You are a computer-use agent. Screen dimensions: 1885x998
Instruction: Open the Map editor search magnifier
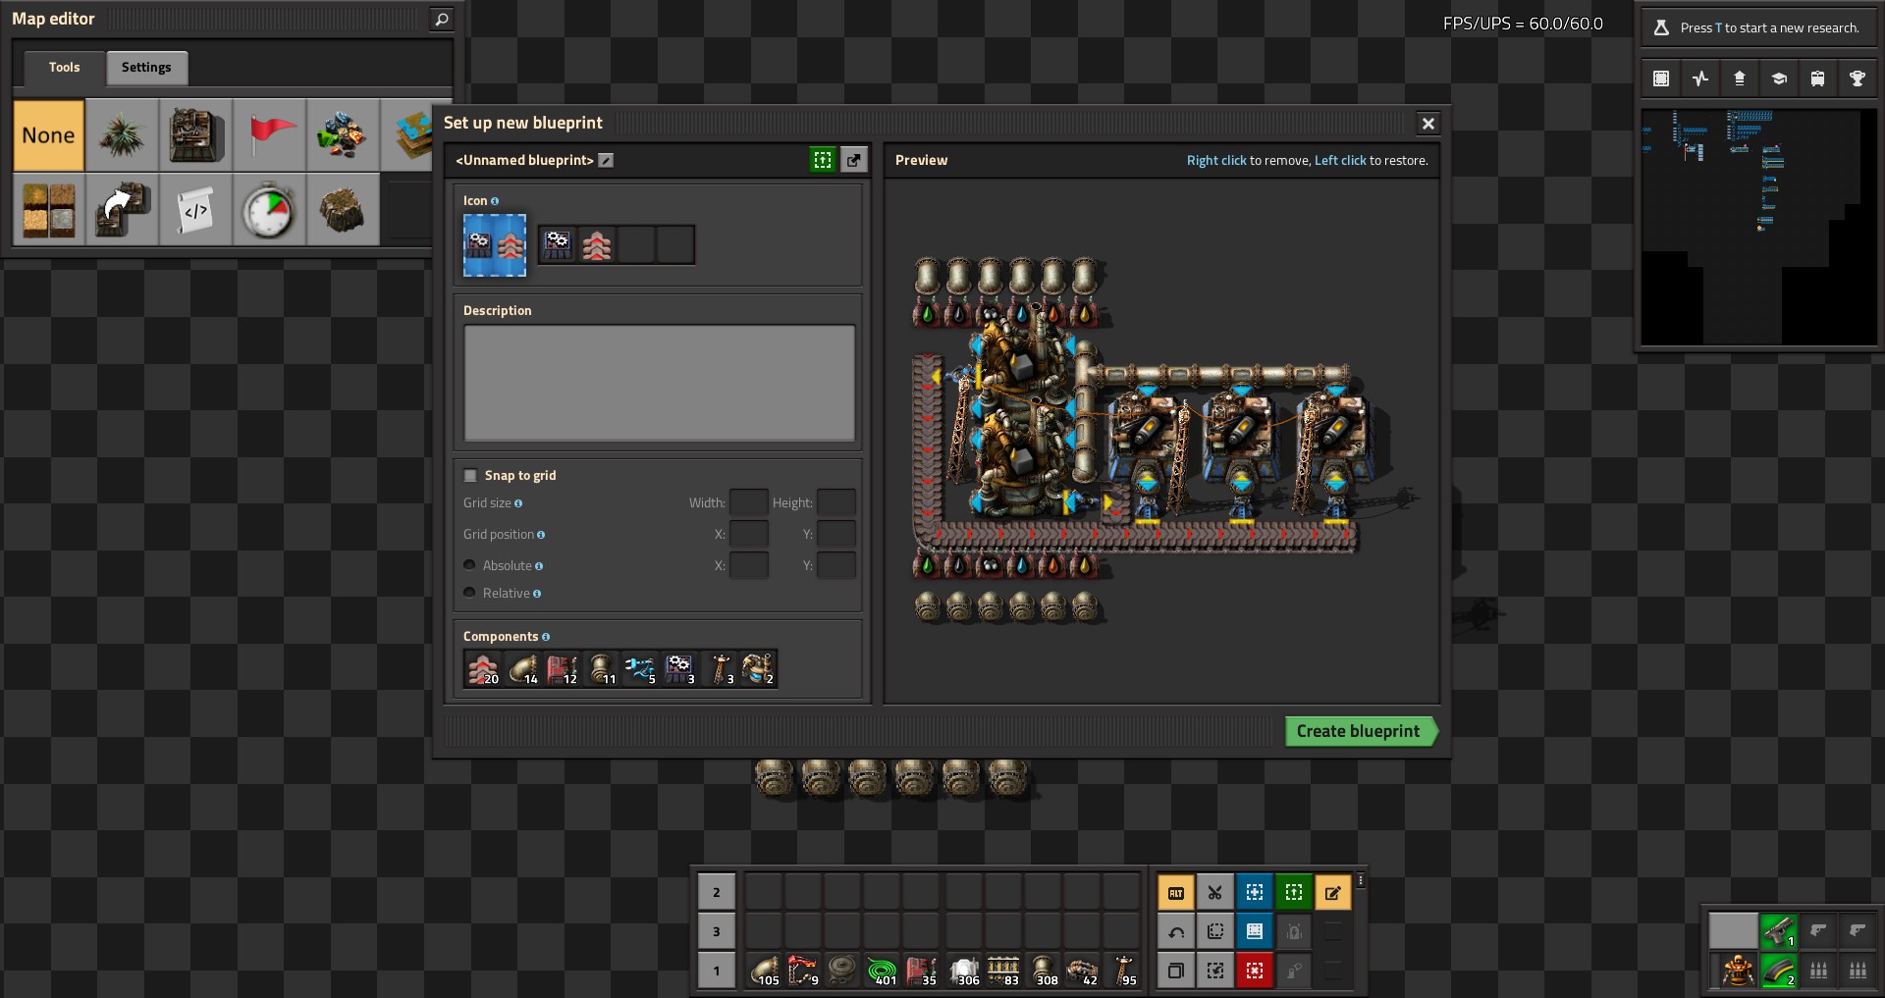point(442,19)
